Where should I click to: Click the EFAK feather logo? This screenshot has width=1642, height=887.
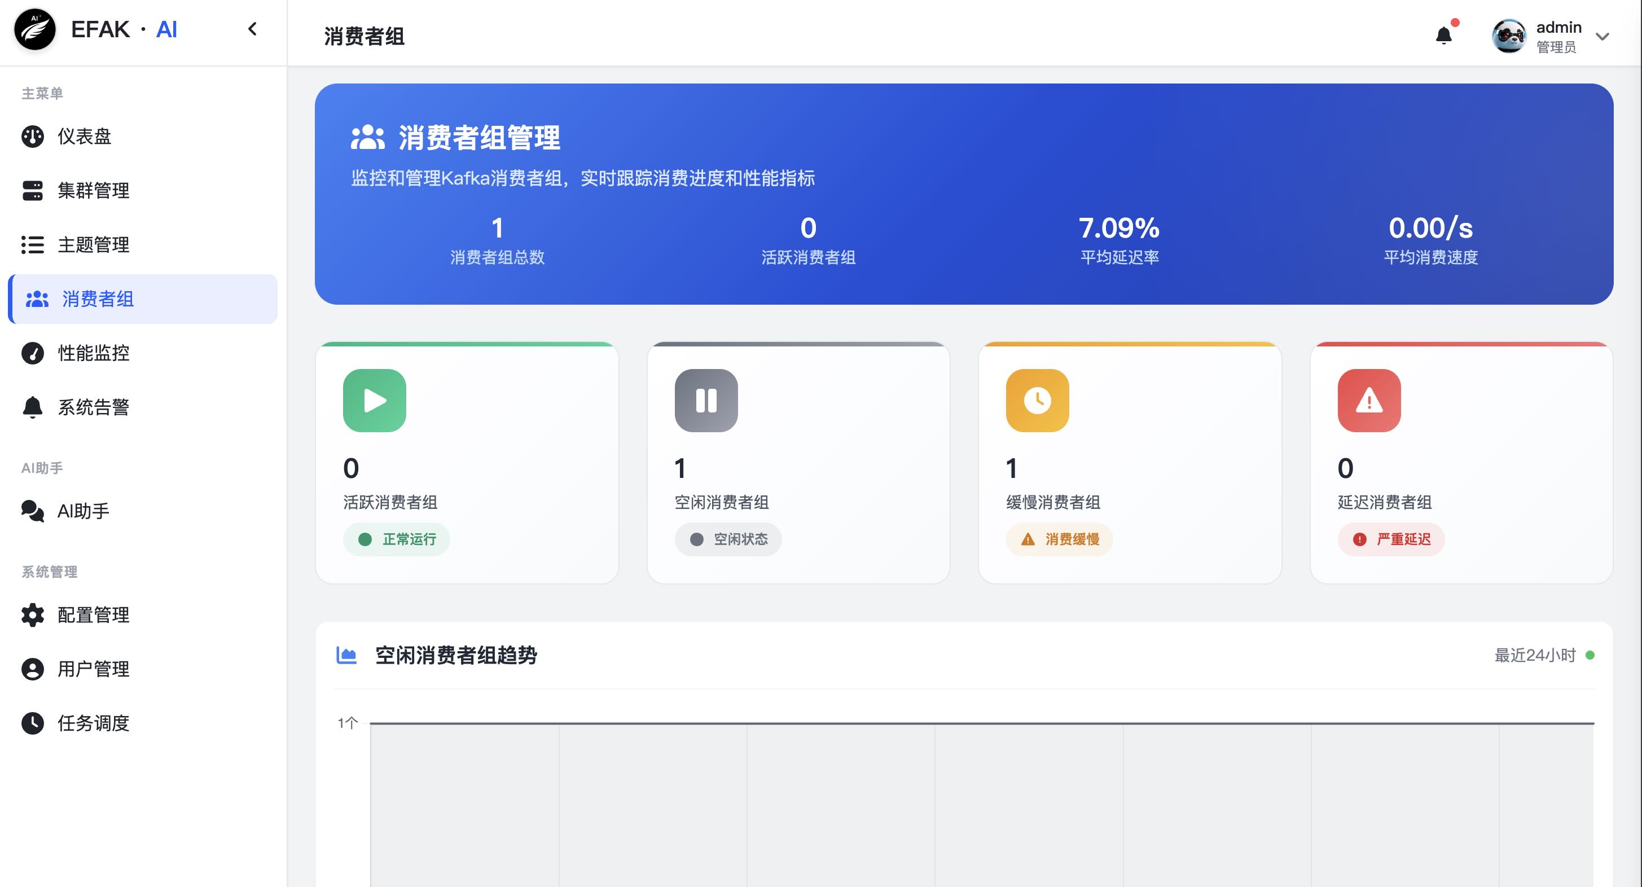pos(35,29)
